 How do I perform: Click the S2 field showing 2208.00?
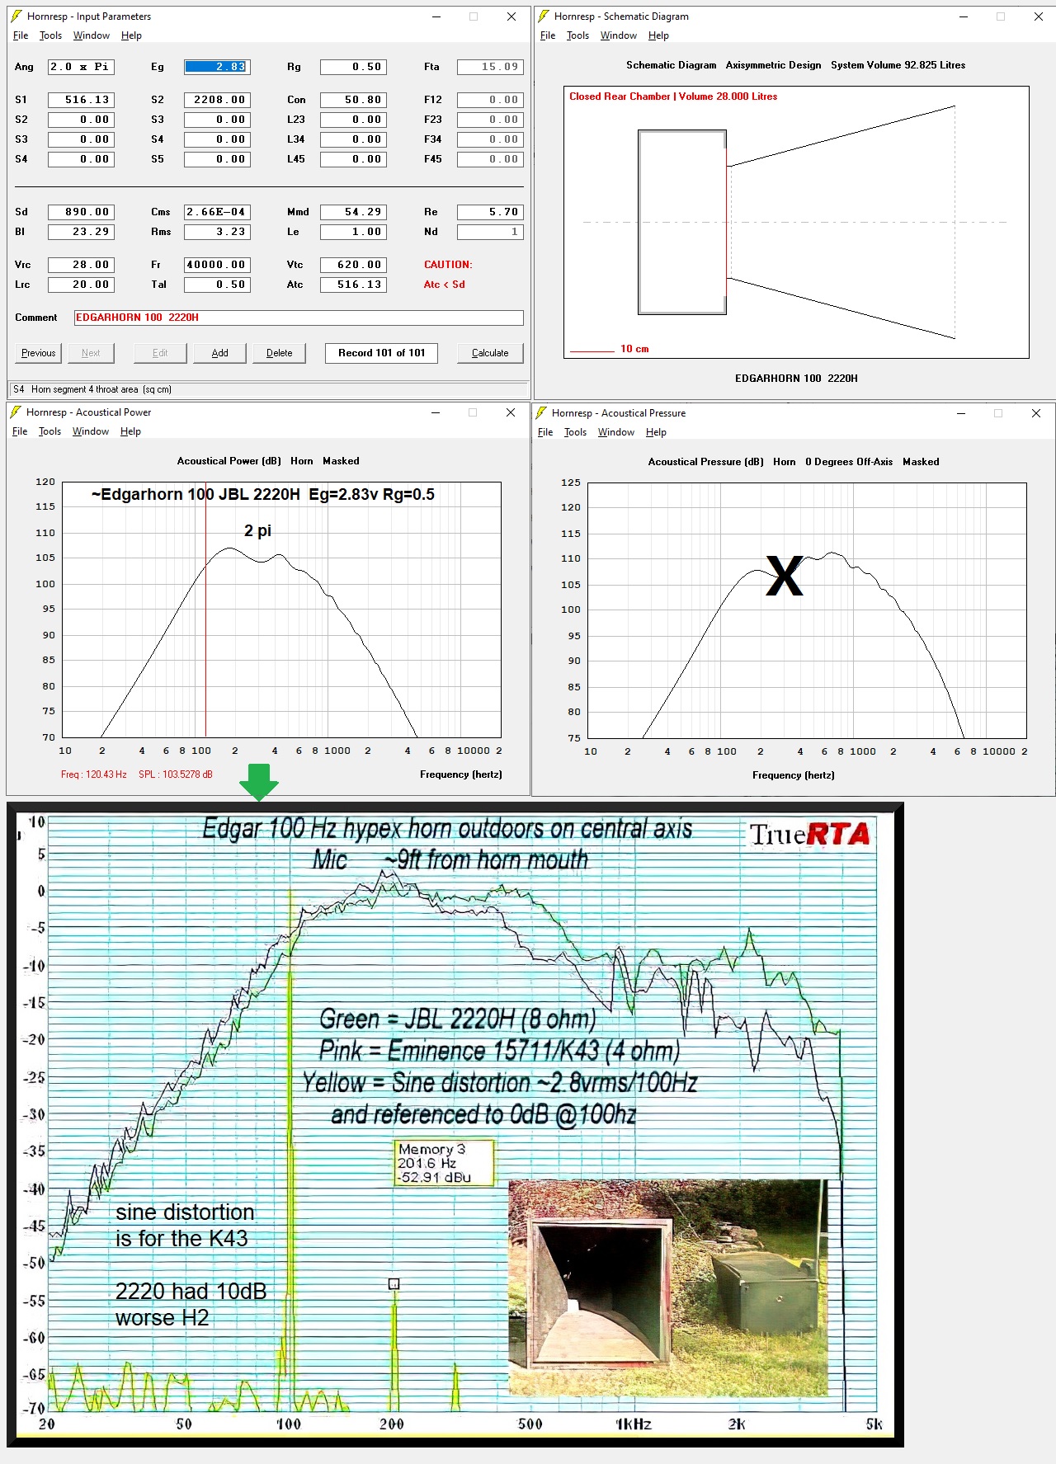point(217,100)
